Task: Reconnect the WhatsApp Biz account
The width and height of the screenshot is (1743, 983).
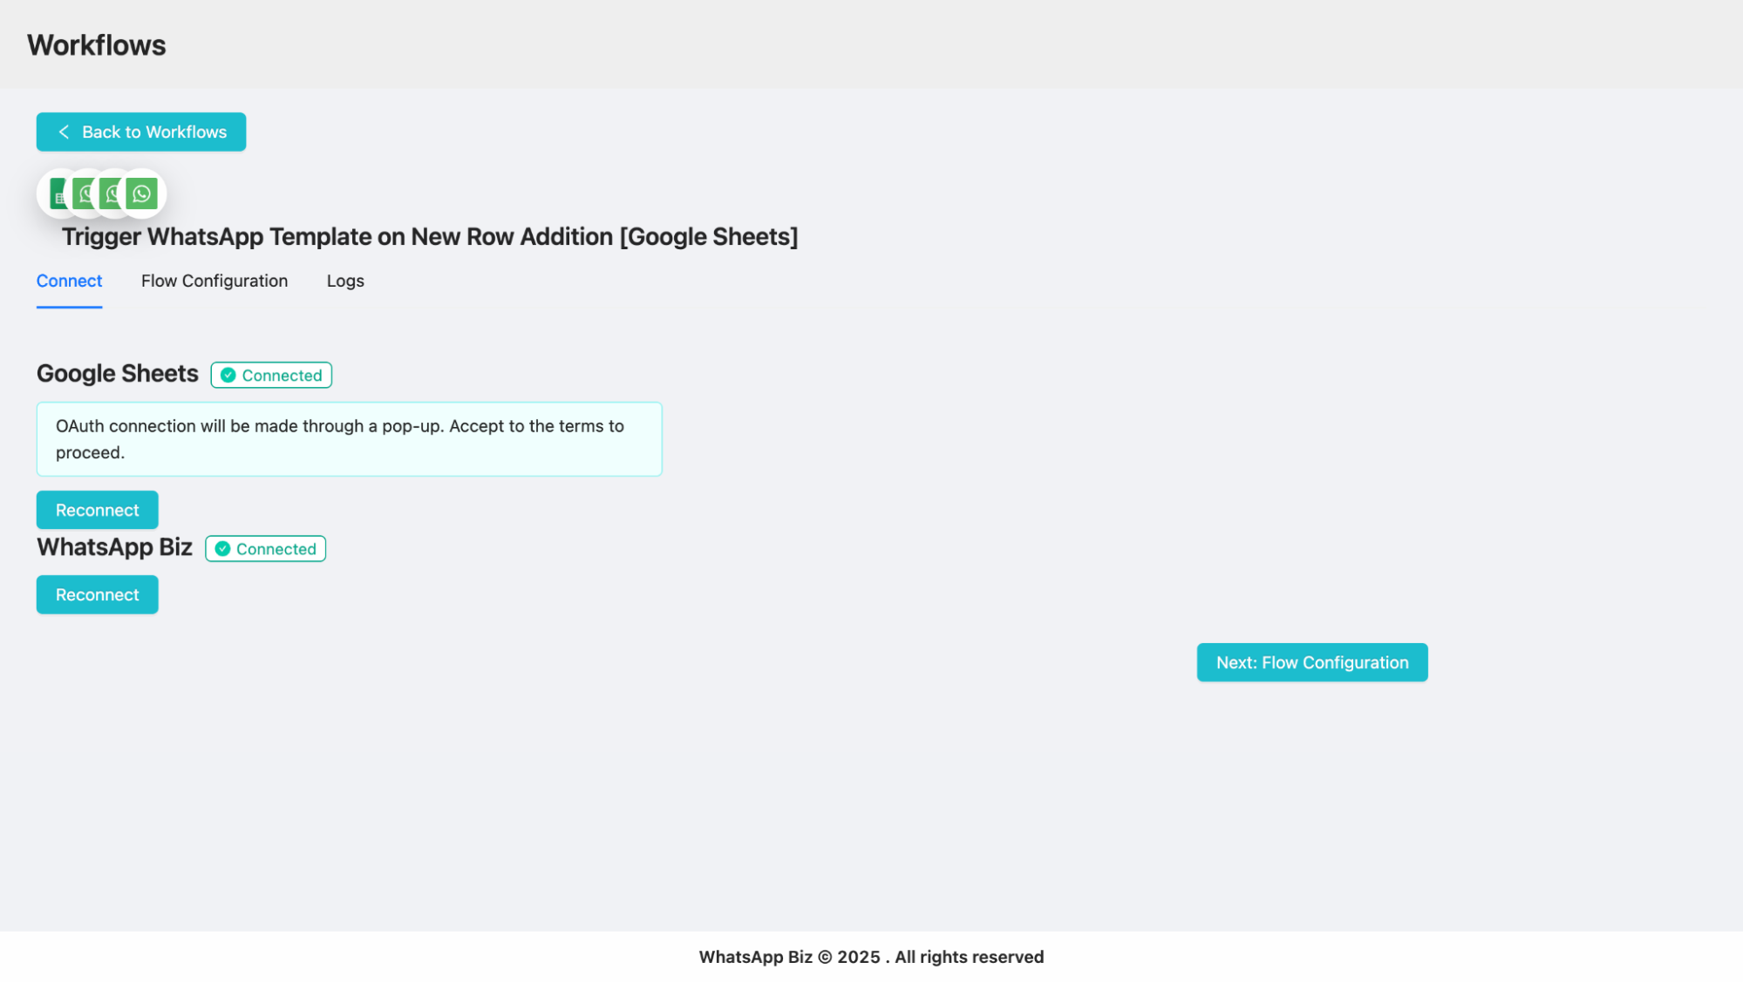Action: [97, 594]
